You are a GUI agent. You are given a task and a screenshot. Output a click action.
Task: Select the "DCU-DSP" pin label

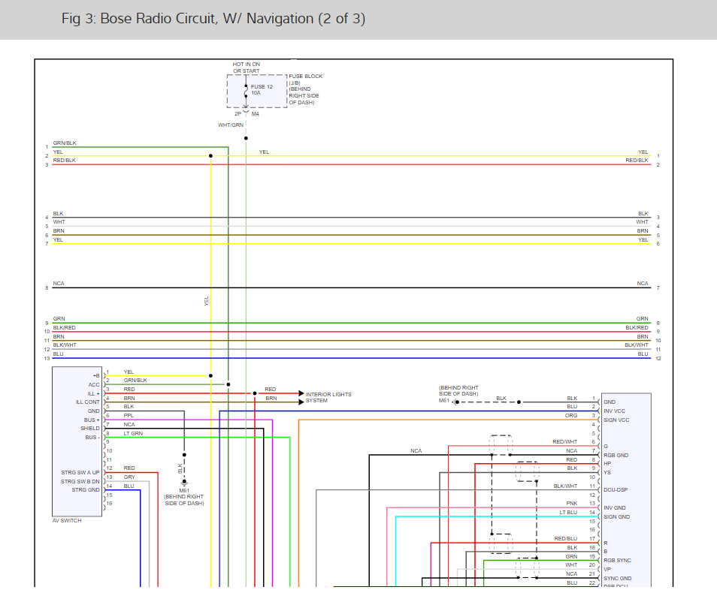(x=616, y=490)
